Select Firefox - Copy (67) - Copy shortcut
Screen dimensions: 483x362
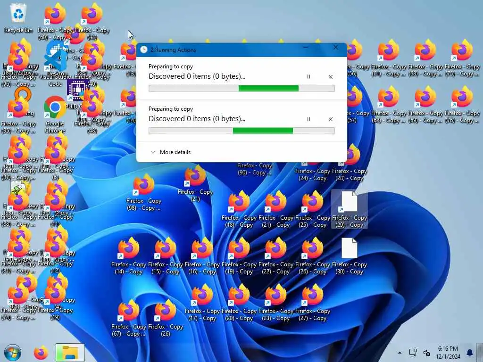(129, 318)
